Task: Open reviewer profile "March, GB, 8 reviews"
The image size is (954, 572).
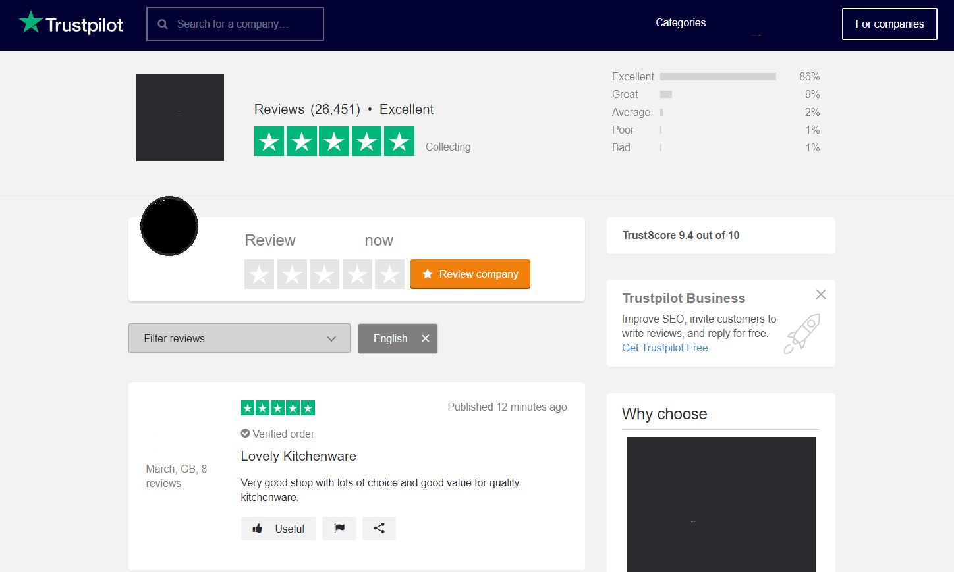Action: tap(177, 476)
